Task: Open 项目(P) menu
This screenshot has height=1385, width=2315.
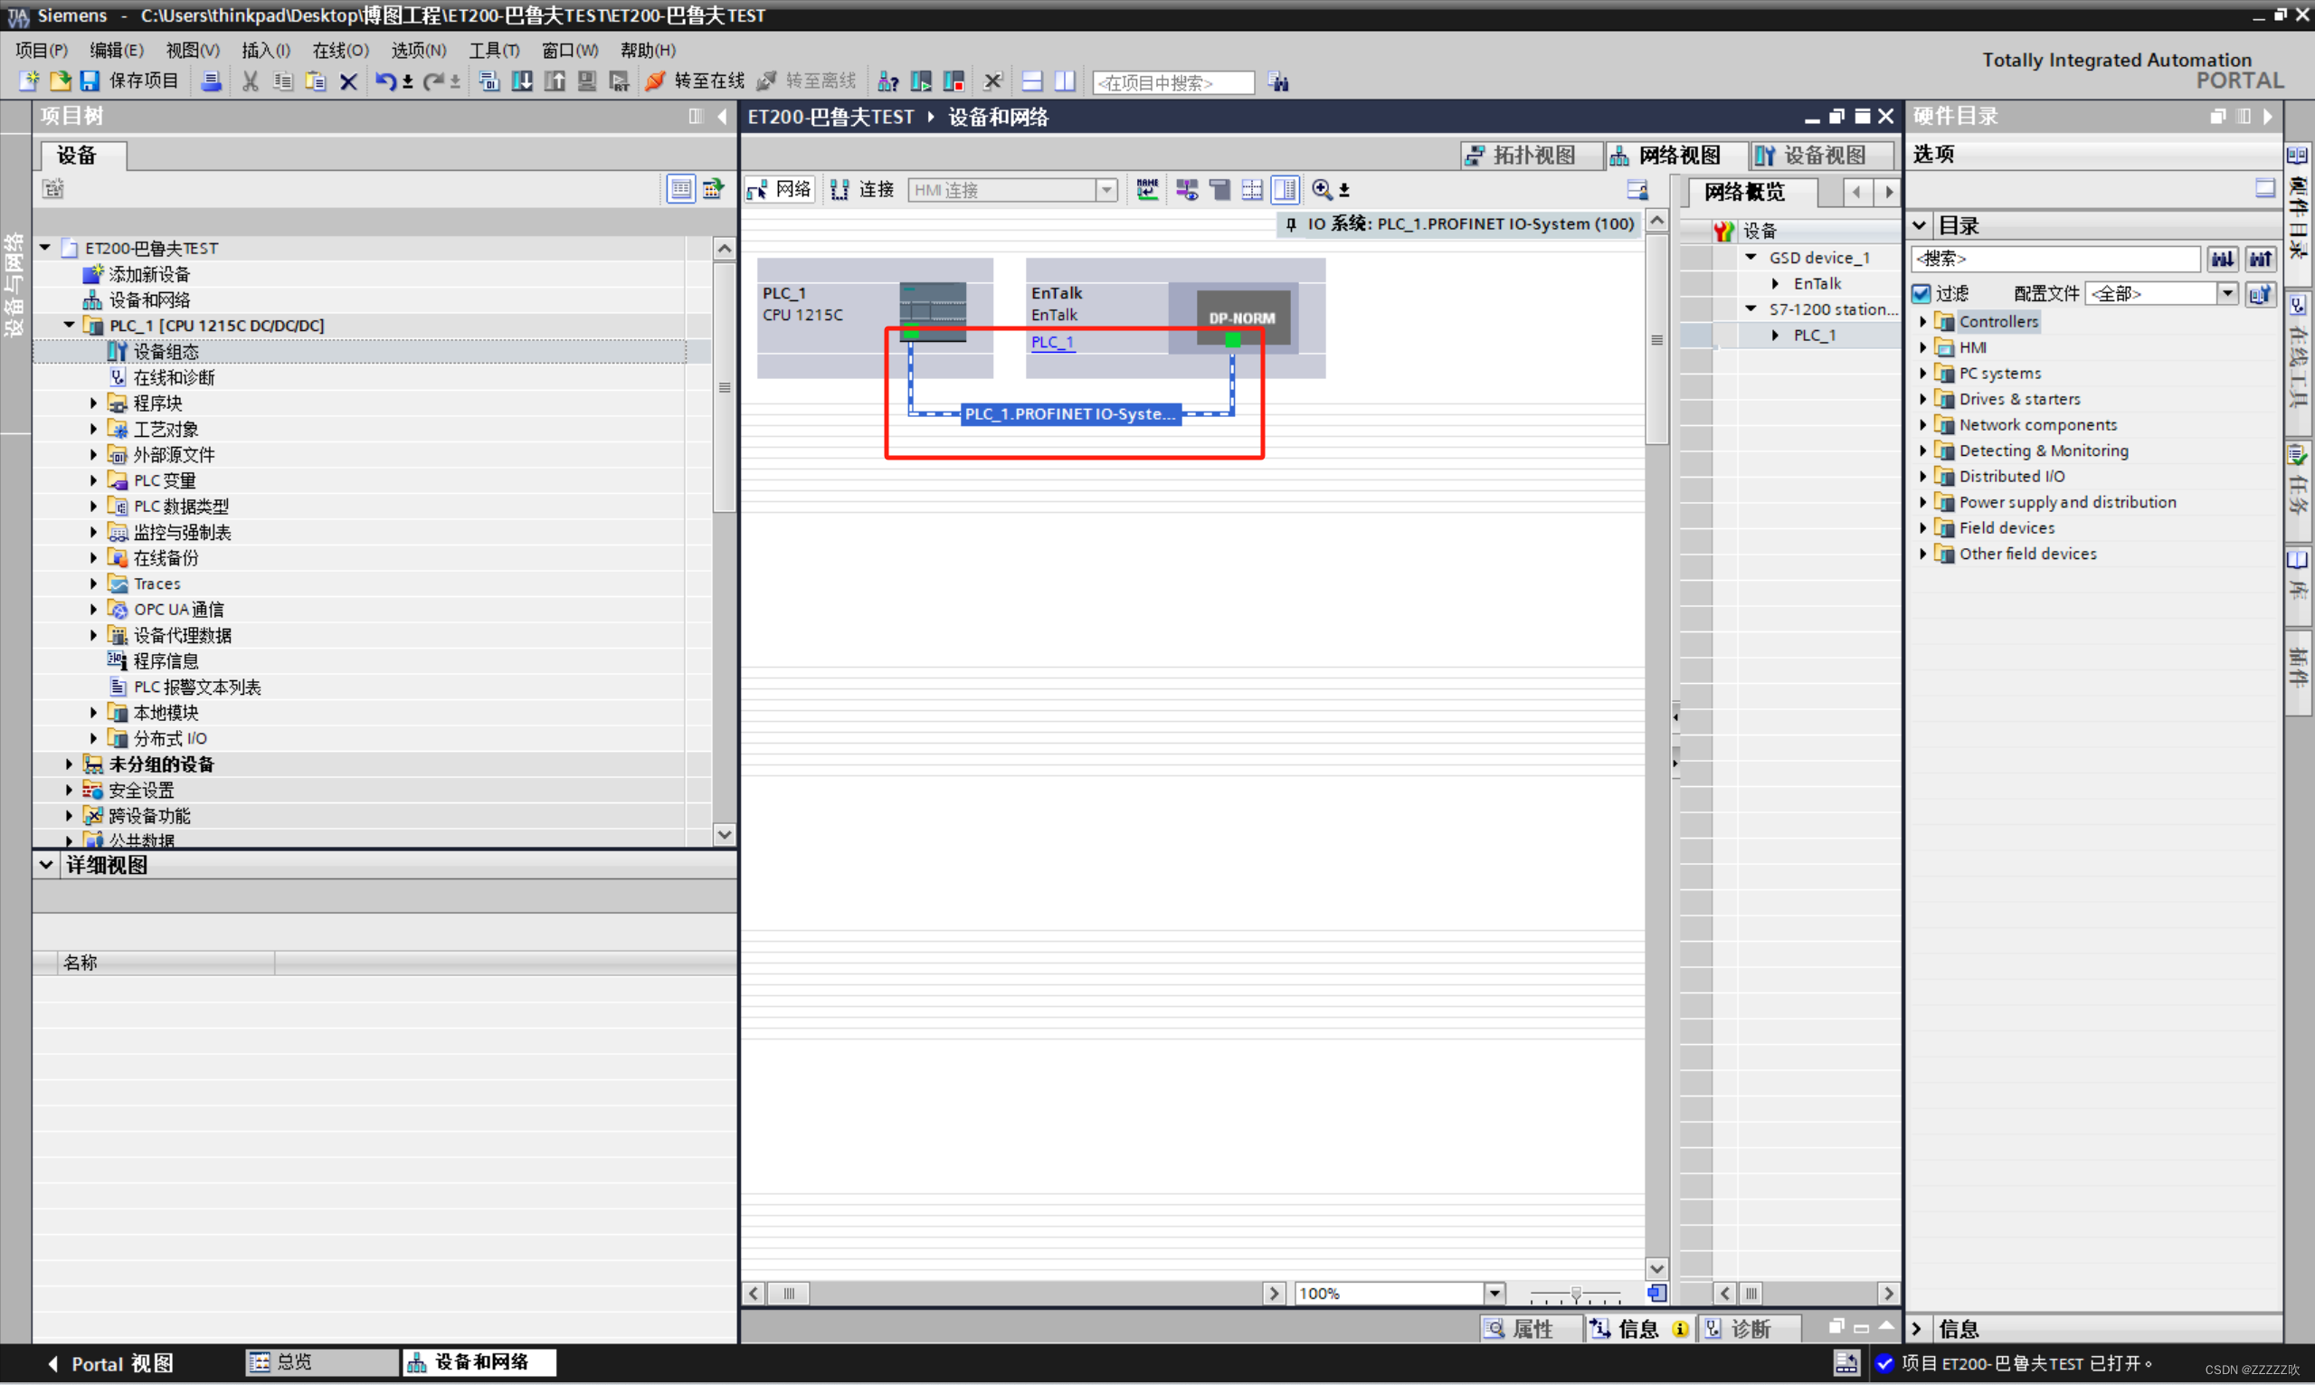Action: click(42, 50)
